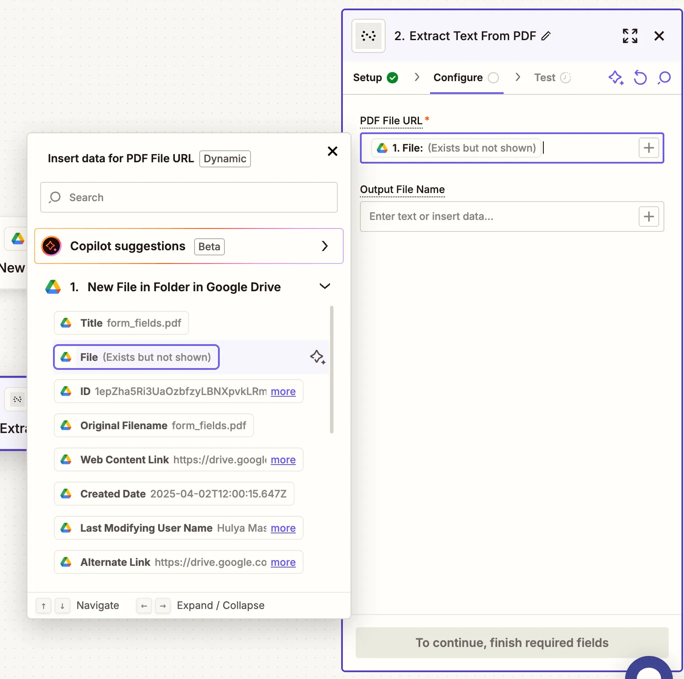Click the Google Drive icon on canvas step
Image resolution: width=684 pixels, height=679 pixels.
pos(18,238)
